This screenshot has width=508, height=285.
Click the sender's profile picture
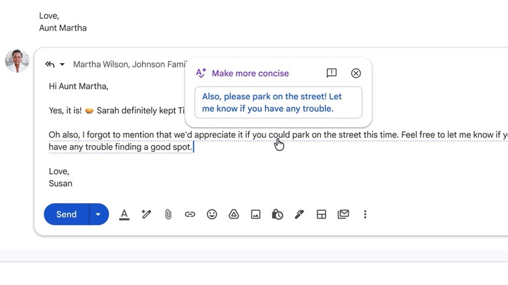coord(17,61)
